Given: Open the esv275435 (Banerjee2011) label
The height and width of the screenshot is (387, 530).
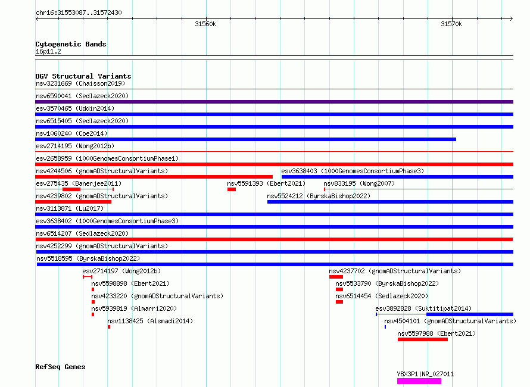Looking at the screenshot, I should (x=79, y=183).
